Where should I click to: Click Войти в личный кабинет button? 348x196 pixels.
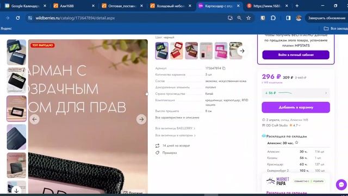click(x=296, y=54)
